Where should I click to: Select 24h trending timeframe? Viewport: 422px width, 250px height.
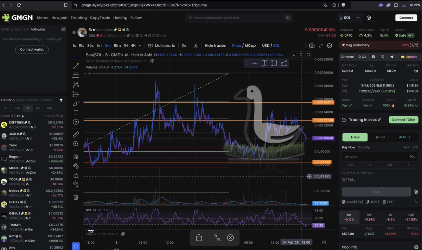(x=49, y=108)
